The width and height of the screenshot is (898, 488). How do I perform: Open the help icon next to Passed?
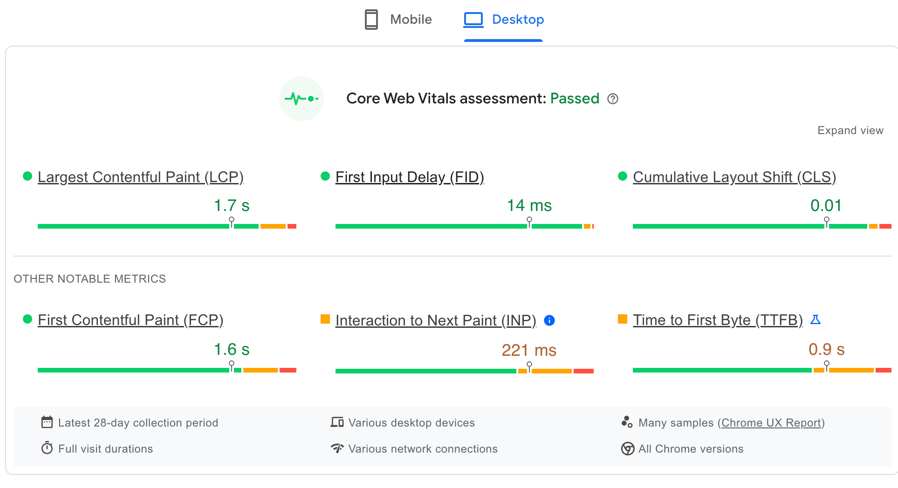pos(613,99)
